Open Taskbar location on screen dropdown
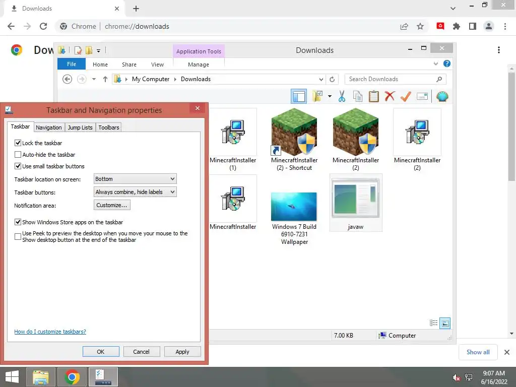Viewport: 516px width, 387px height. tap(135, 179)
